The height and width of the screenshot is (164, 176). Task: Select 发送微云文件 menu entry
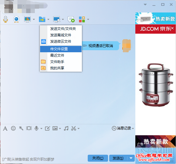pyautogui.click(x=61, y=42)
